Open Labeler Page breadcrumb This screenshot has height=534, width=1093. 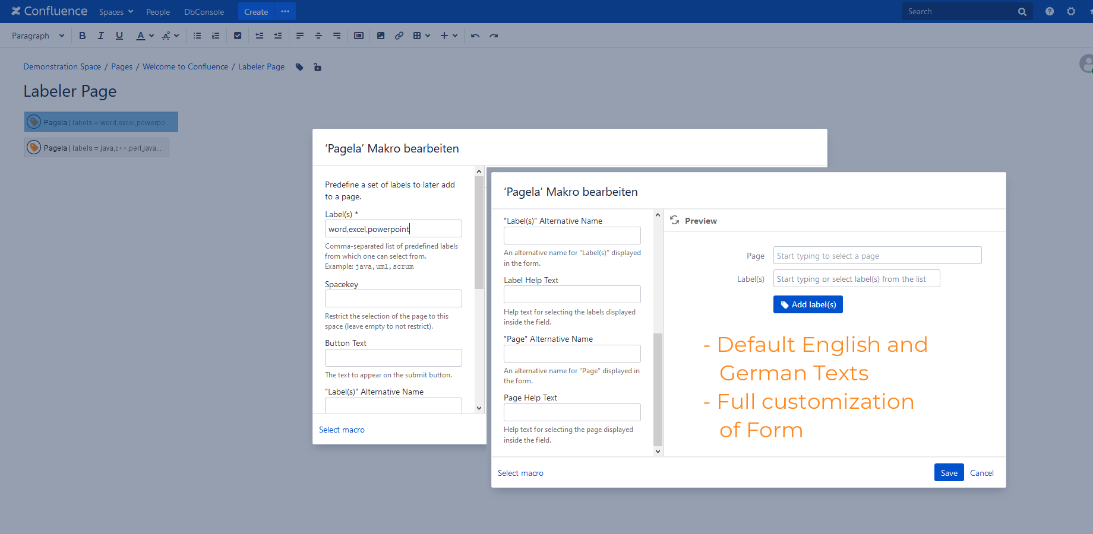(x=261, y=66)
